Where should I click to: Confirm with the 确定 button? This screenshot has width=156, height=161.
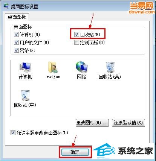click(75, 152)
